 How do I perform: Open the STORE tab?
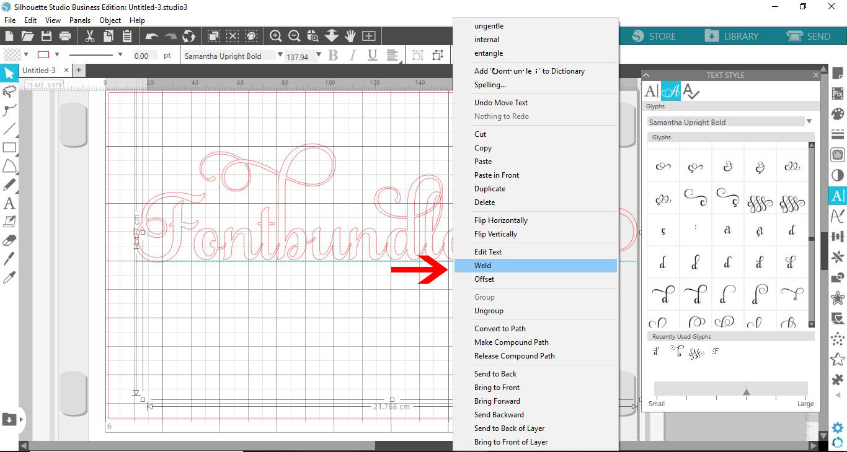(654, 36)
